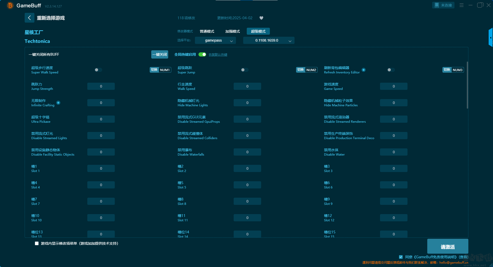This screenshot has width=493, height=267.
Task: Check the in-game modifier menu checkbox
Action: click(x=37, y=243)
